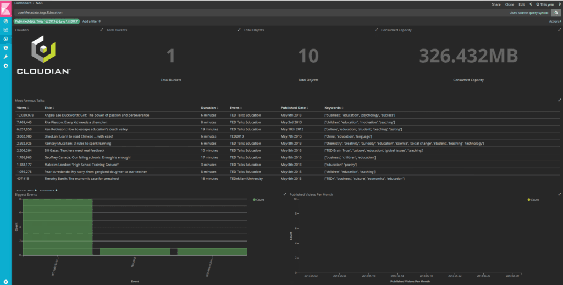Screen dimensions: 563x285
Task: Click the Share menu item
Action: (496, 4)
